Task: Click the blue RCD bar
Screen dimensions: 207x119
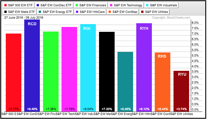Action: (x=32, y=65)
